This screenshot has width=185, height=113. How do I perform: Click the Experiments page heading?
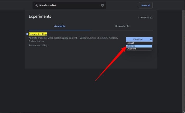pos(40,16)
